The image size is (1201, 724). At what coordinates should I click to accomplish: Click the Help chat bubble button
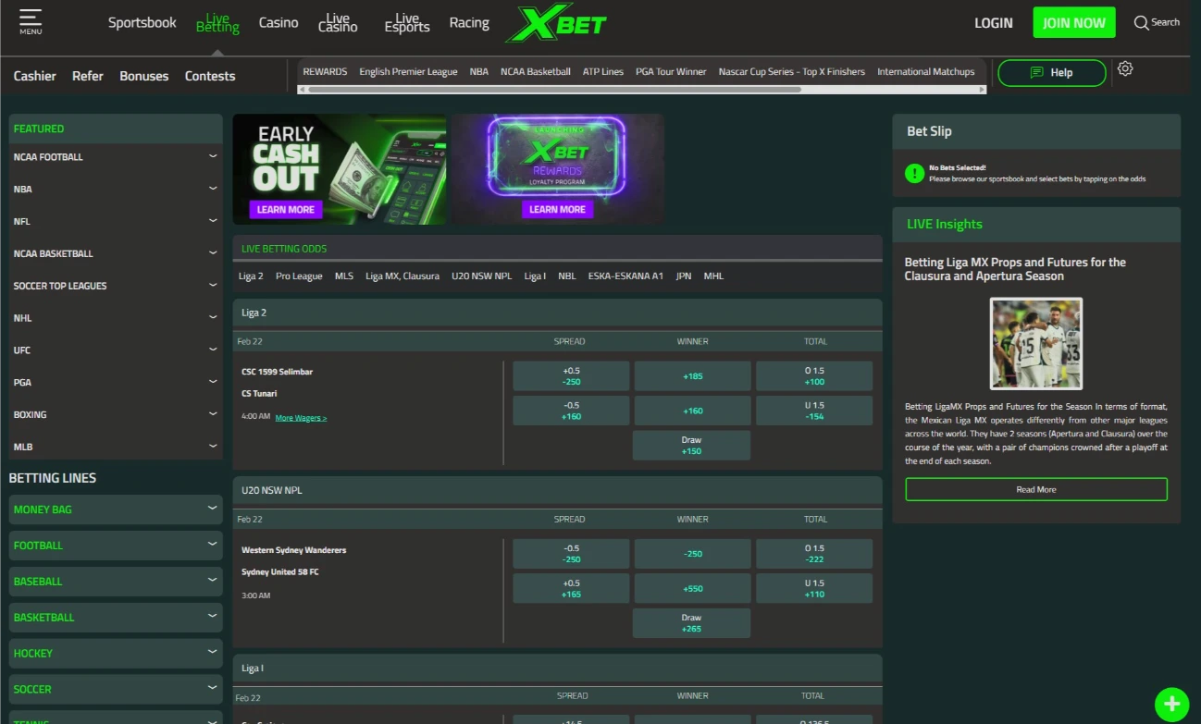[x=1051, y=71]
